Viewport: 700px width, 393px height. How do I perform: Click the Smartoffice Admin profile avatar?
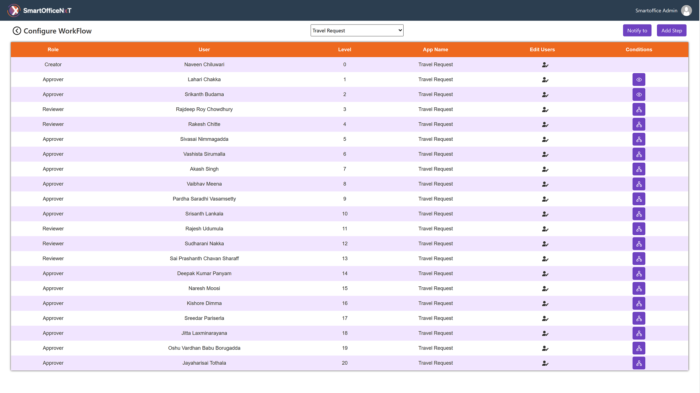tap(687, 11)
